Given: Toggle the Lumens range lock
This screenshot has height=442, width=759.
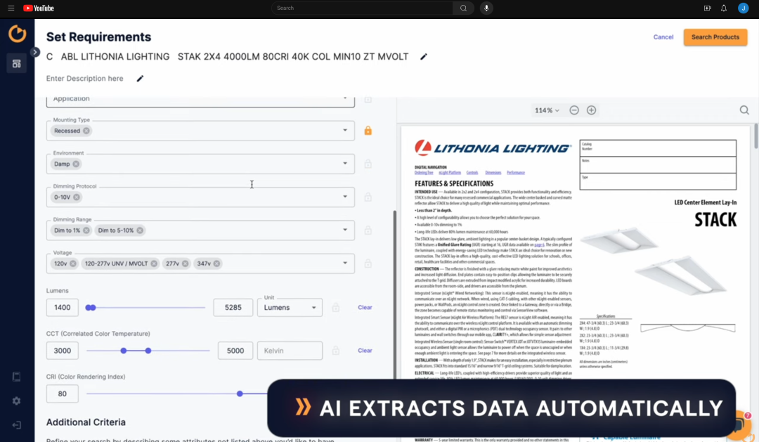Looking at the screenshot, I should coord(335,307).
